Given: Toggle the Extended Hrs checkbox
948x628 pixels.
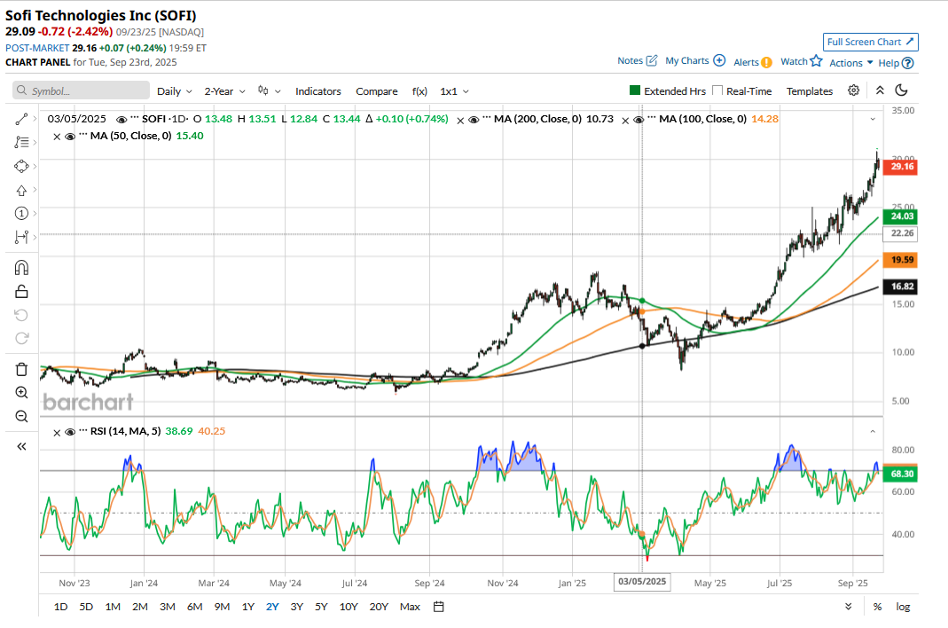Looking at the screenshot, I should (x=635, y=90).
